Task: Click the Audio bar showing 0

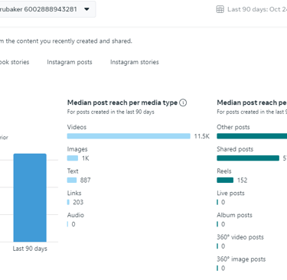Action: pyautogui.click(x=67, y=224)
